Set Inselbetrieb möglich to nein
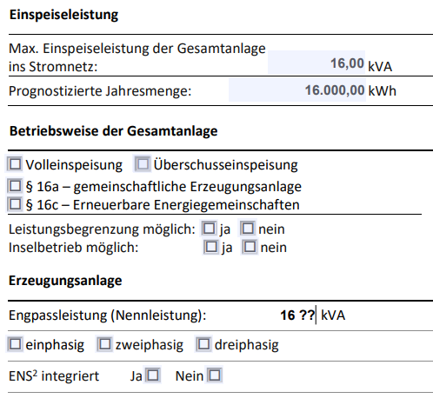Viewport: 433px width, 405px height. pos(250,247)
